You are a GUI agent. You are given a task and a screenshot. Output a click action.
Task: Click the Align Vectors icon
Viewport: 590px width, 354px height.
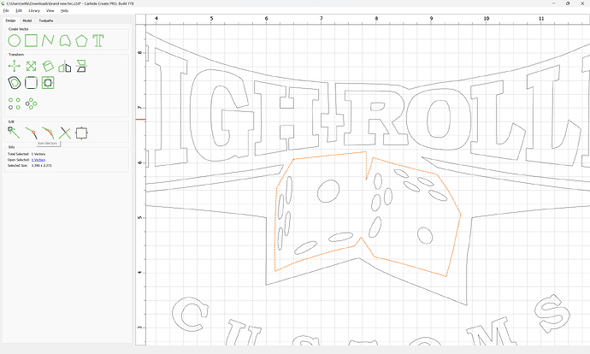pos(48,83)
